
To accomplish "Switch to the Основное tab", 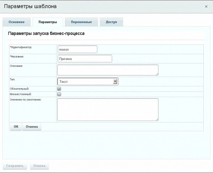I will pos(16,22).
